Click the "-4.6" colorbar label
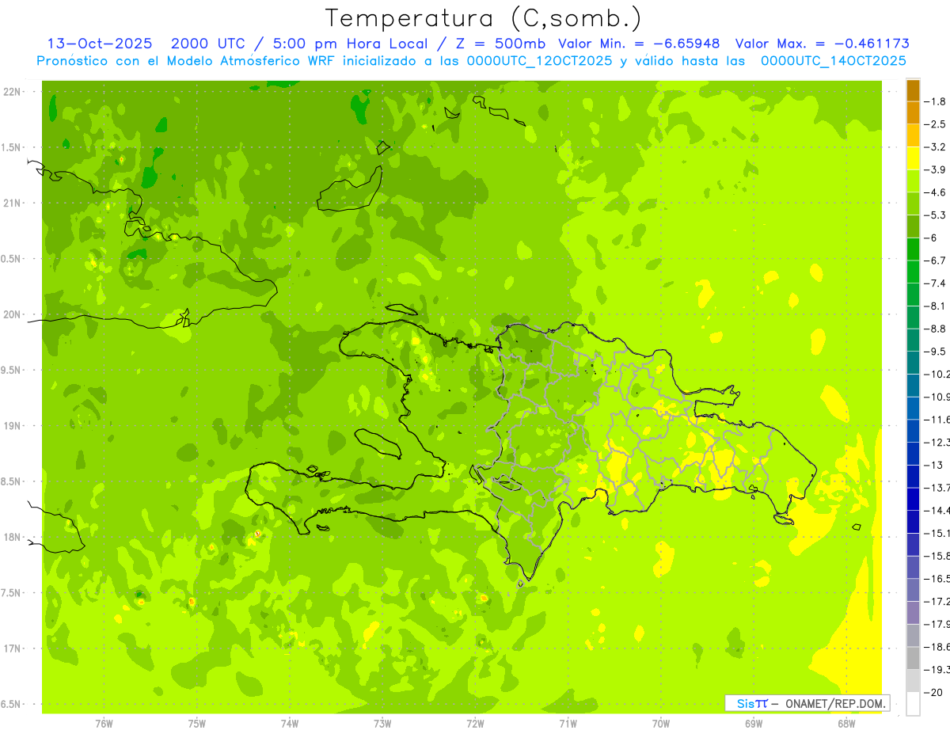Image resolution: width=950 pixels, height=734 pixels. [937, 192]
